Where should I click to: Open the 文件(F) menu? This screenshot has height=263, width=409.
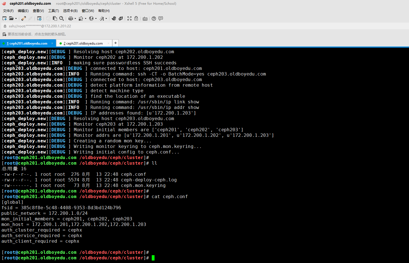pos(8,11)
